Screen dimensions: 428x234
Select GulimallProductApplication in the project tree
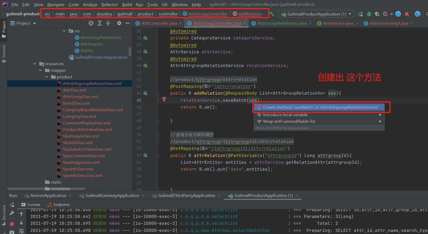101,57
